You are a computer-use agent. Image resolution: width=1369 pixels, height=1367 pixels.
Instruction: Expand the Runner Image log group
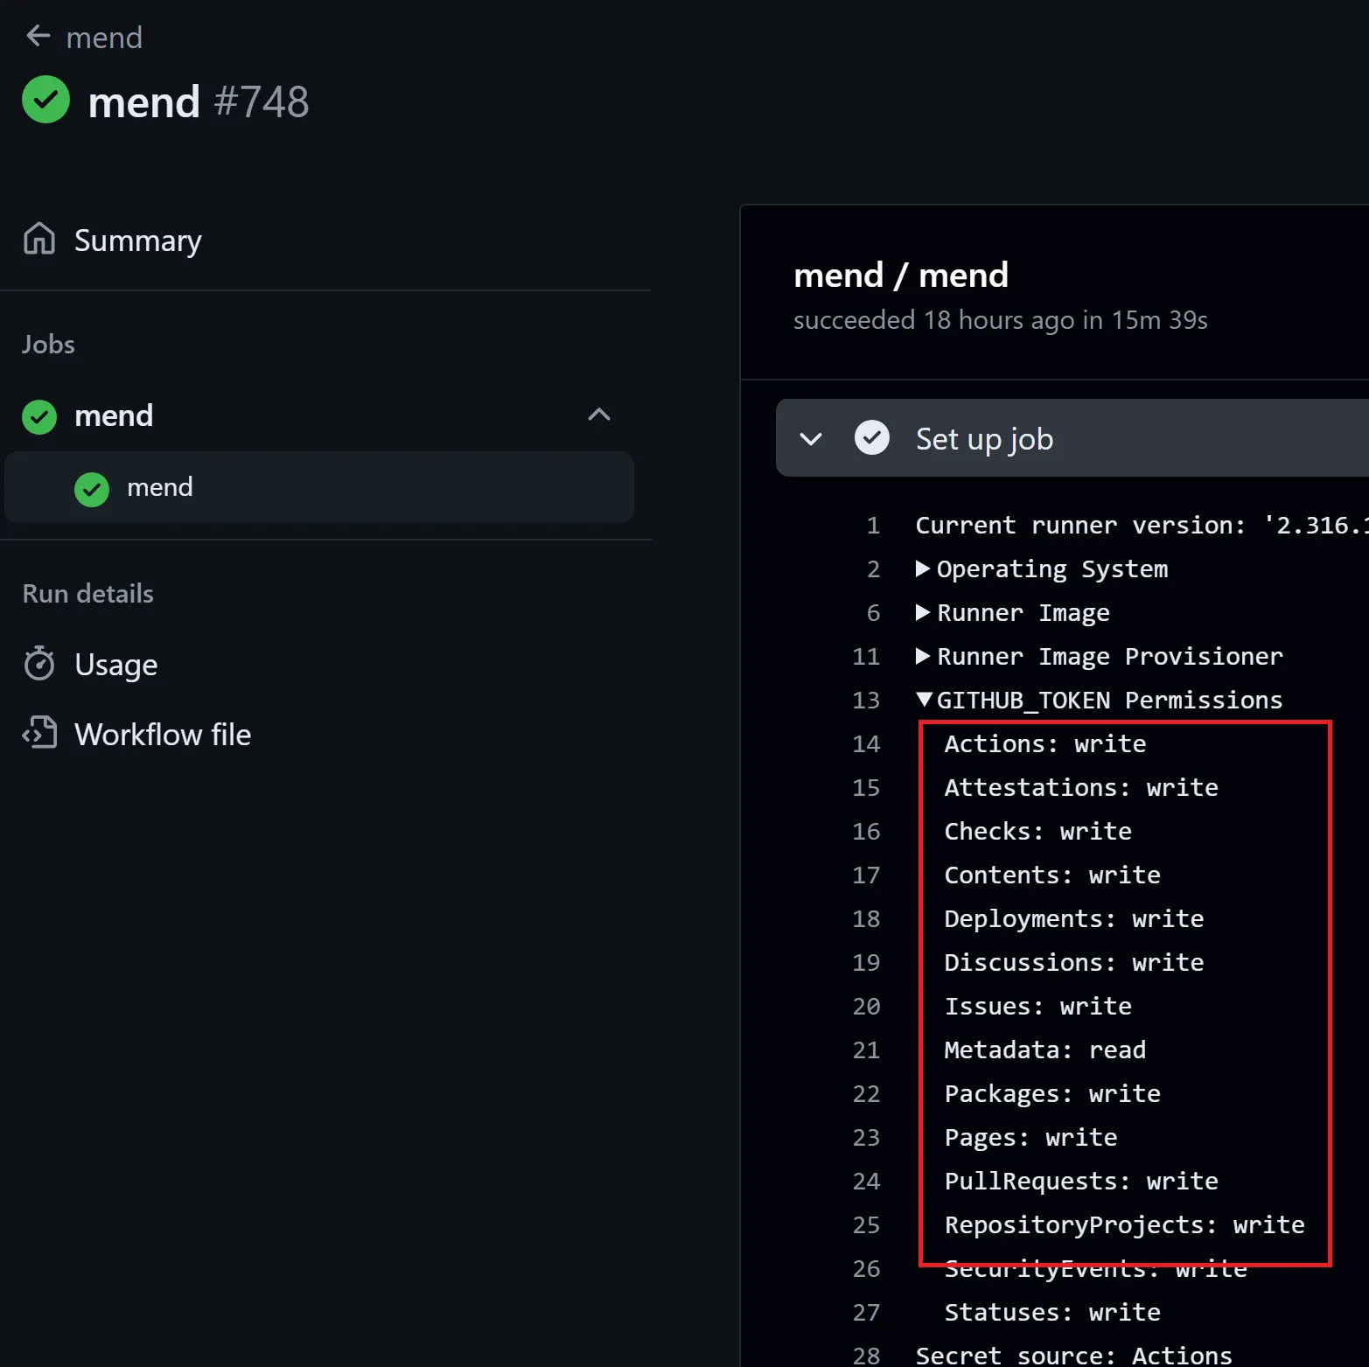(x=923, y=612)
